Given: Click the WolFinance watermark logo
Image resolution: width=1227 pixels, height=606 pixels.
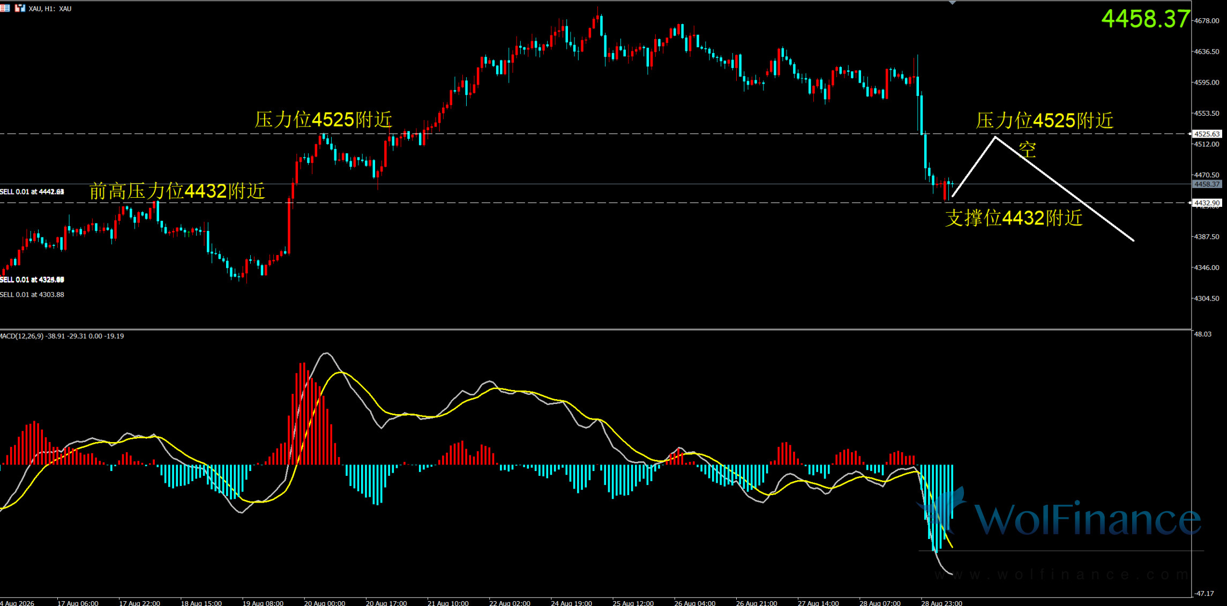Looking at the screenshot, I should (x=1058, y=513).
